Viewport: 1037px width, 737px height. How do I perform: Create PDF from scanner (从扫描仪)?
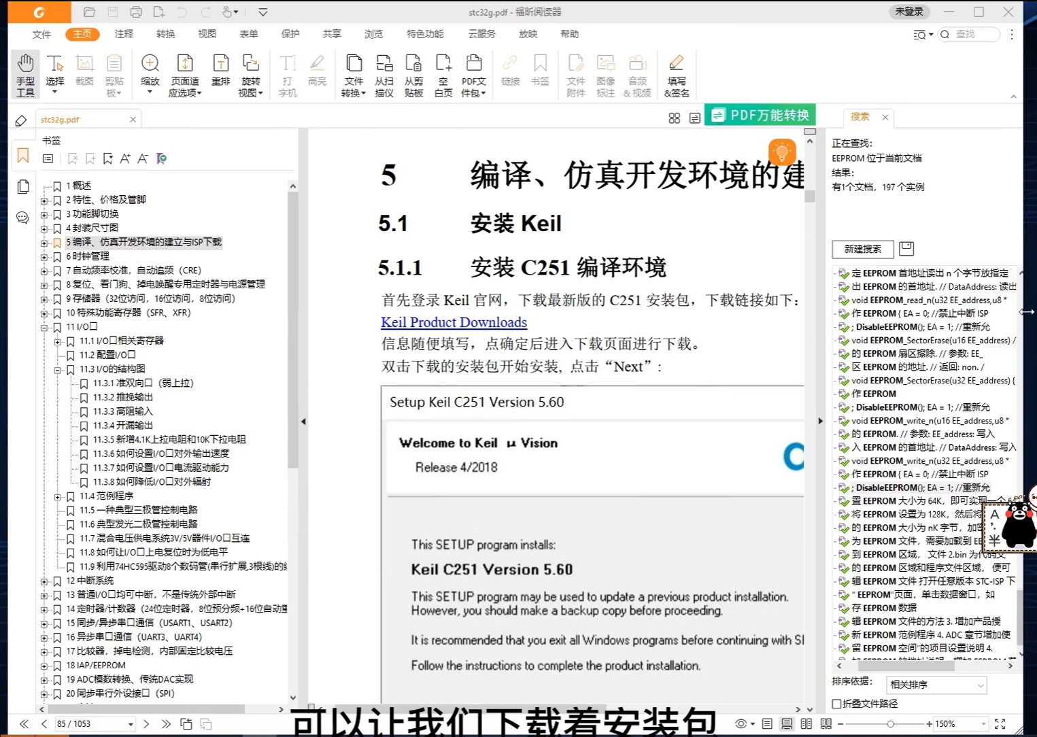coord(384,75)
